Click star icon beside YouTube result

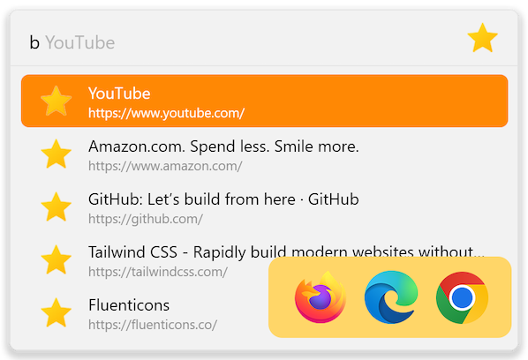[x=56, y=101]
